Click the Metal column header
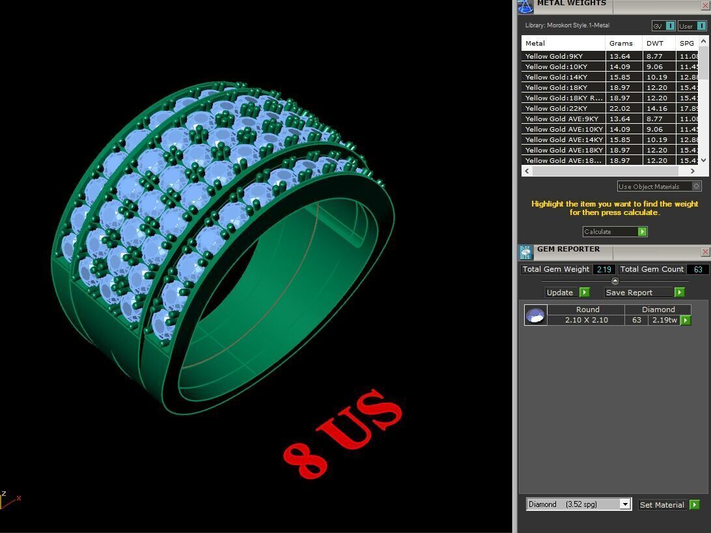The width and height of the screenshot is (711, 533). click(x=563, y=43)
